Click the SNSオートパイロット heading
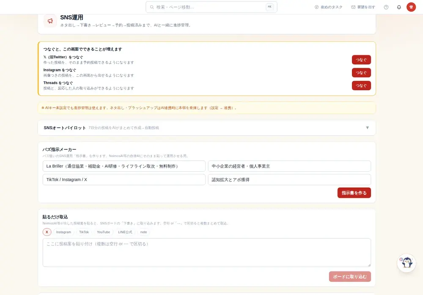Screen dimensions: 423x295 [65, 128]
